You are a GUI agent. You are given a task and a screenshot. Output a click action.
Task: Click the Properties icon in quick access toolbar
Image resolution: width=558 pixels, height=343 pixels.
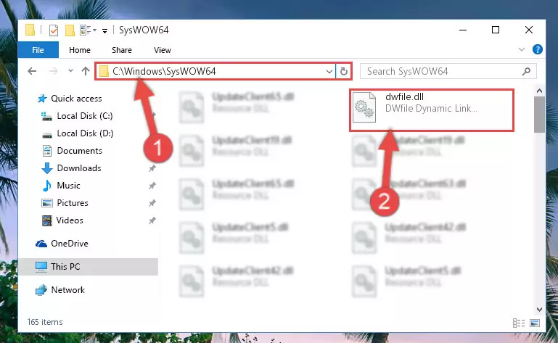(x=54, y=30)
